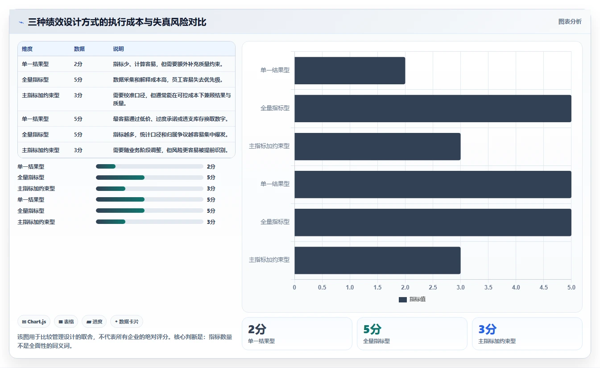Toggle the 指标值 legend label
The image size is (600, 368).
418,299
